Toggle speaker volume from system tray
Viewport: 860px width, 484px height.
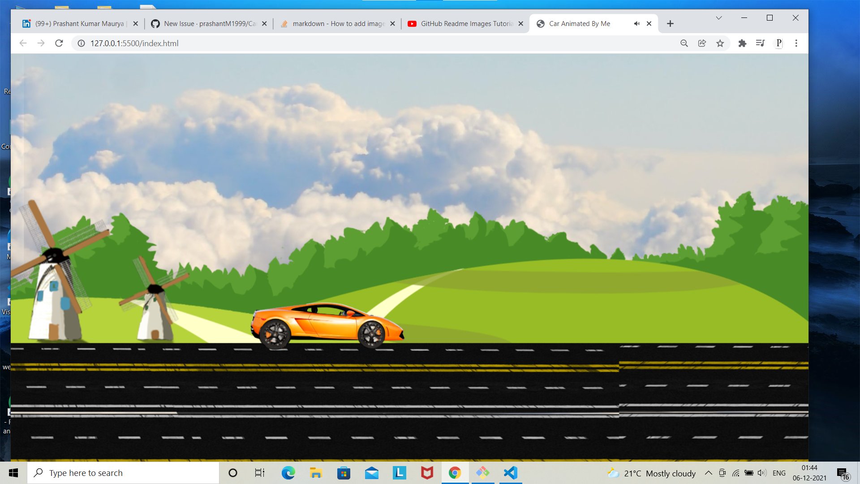tap(761, 472)
